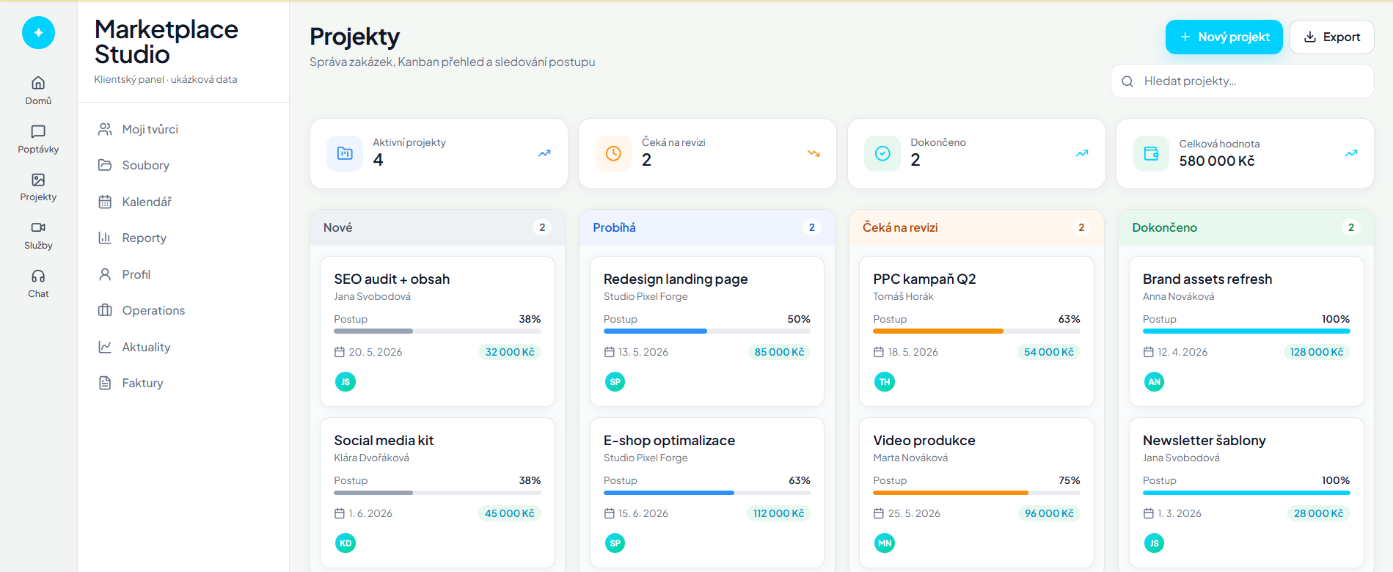This screenshot has height=572, width=1393.
Task: Click the Faktury document icon
Action: [x=105, y=383]
